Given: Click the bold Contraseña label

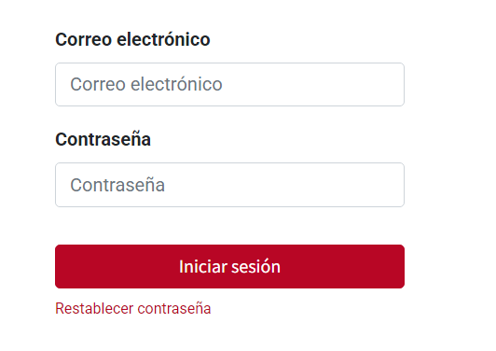Looking at the screenshot, I should [103, 139].
